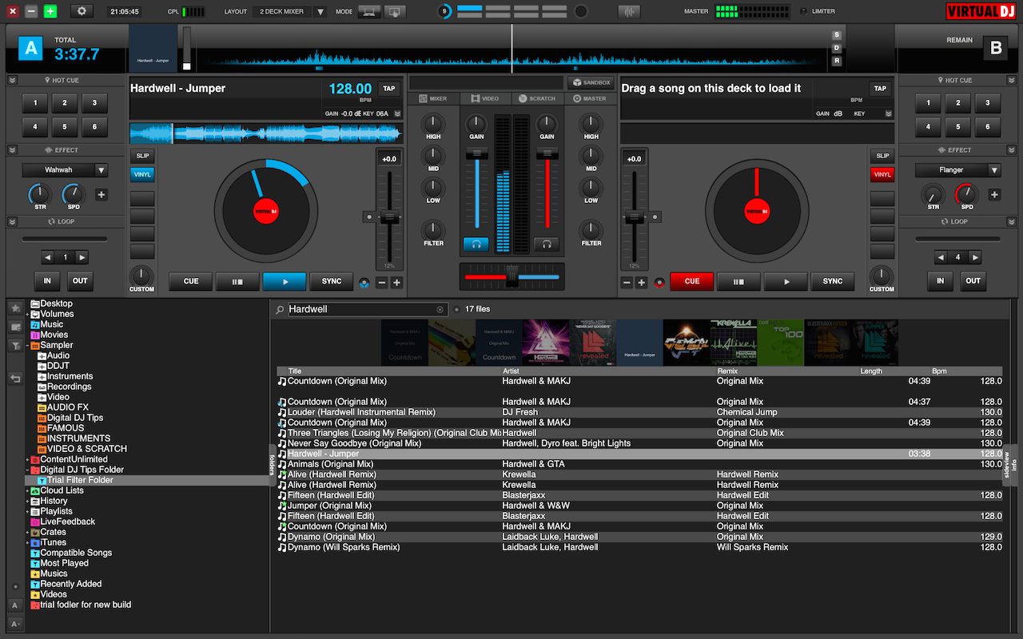Screen dimensions: 1023x639
Task: Click deck B pitch minus button
Action: point(627,282)
